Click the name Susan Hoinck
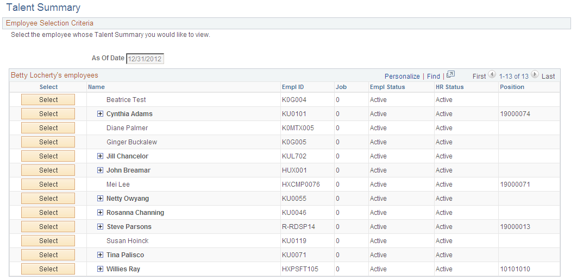 coord(128,241)
